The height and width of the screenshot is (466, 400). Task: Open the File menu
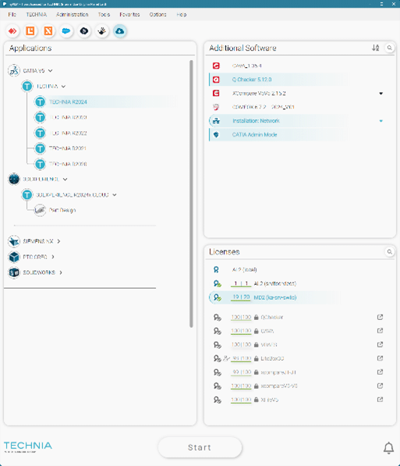(12, 15)
